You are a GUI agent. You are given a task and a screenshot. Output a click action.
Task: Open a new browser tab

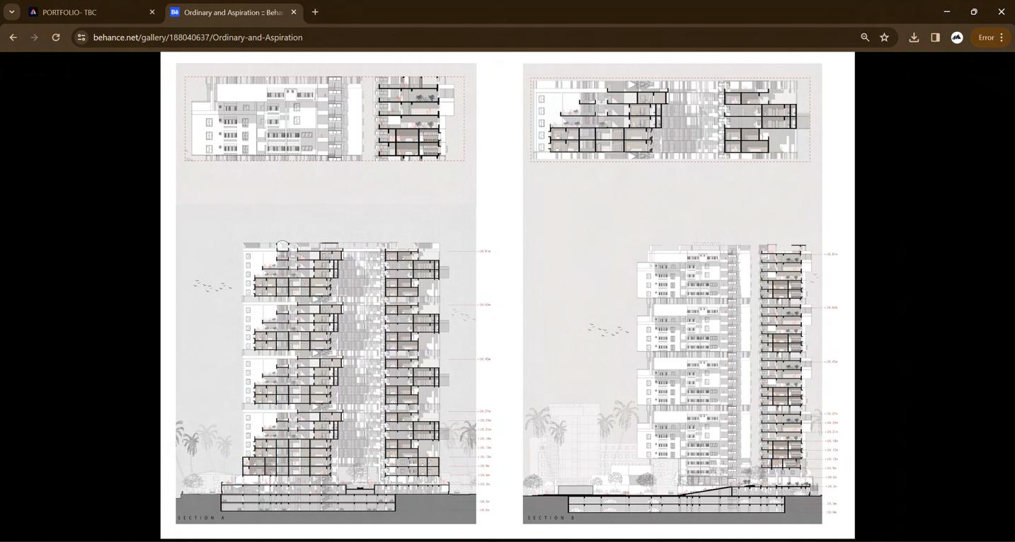point(315,12)
